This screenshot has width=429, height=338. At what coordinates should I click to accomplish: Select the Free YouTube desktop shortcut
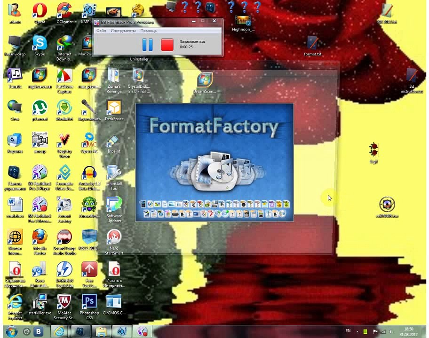click(x=89, y=275)
